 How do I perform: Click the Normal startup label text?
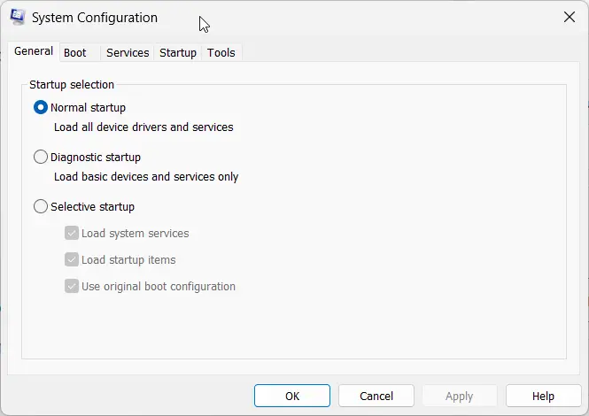pyautogui.click(x=88, y=108)
